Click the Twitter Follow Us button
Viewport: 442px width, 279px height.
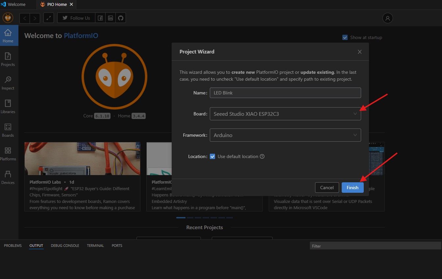pyautogui.click(x=76, y=18)
